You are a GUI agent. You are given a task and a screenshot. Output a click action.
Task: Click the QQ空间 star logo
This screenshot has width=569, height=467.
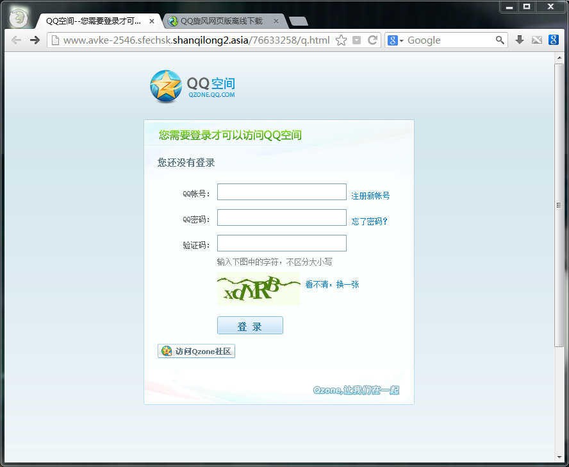tap(166, 86)
